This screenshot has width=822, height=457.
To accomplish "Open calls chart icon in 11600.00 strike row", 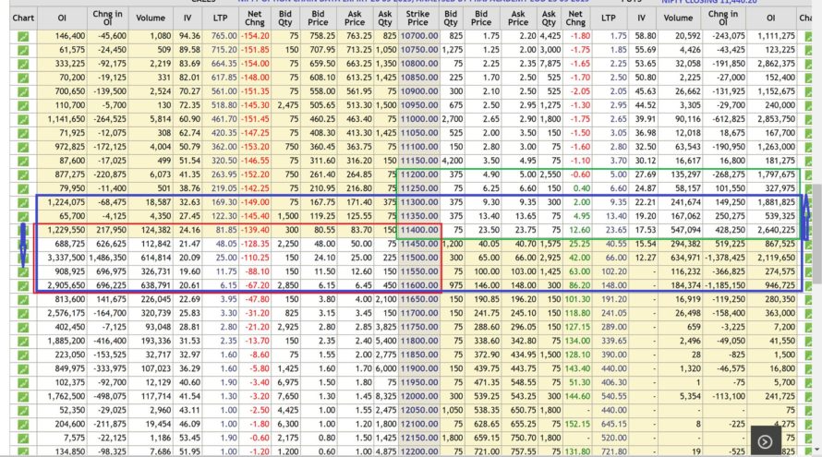I will coord(23,286).
